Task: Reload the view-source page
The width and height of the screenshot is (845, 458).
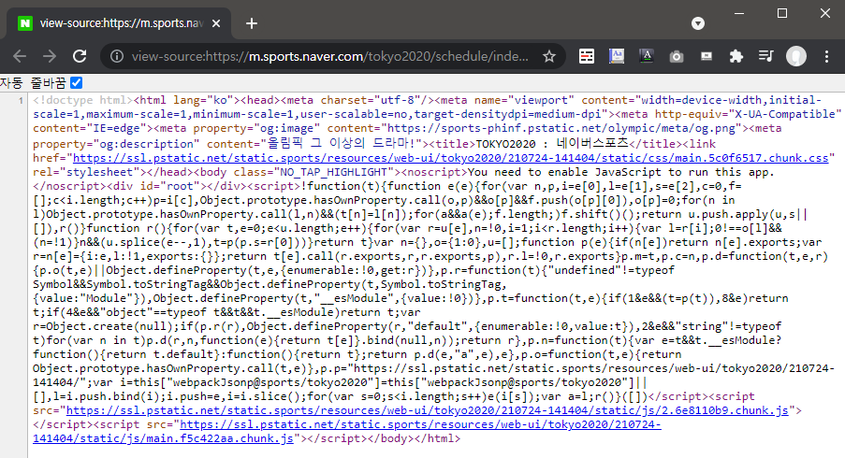Action: coord(80,56)
